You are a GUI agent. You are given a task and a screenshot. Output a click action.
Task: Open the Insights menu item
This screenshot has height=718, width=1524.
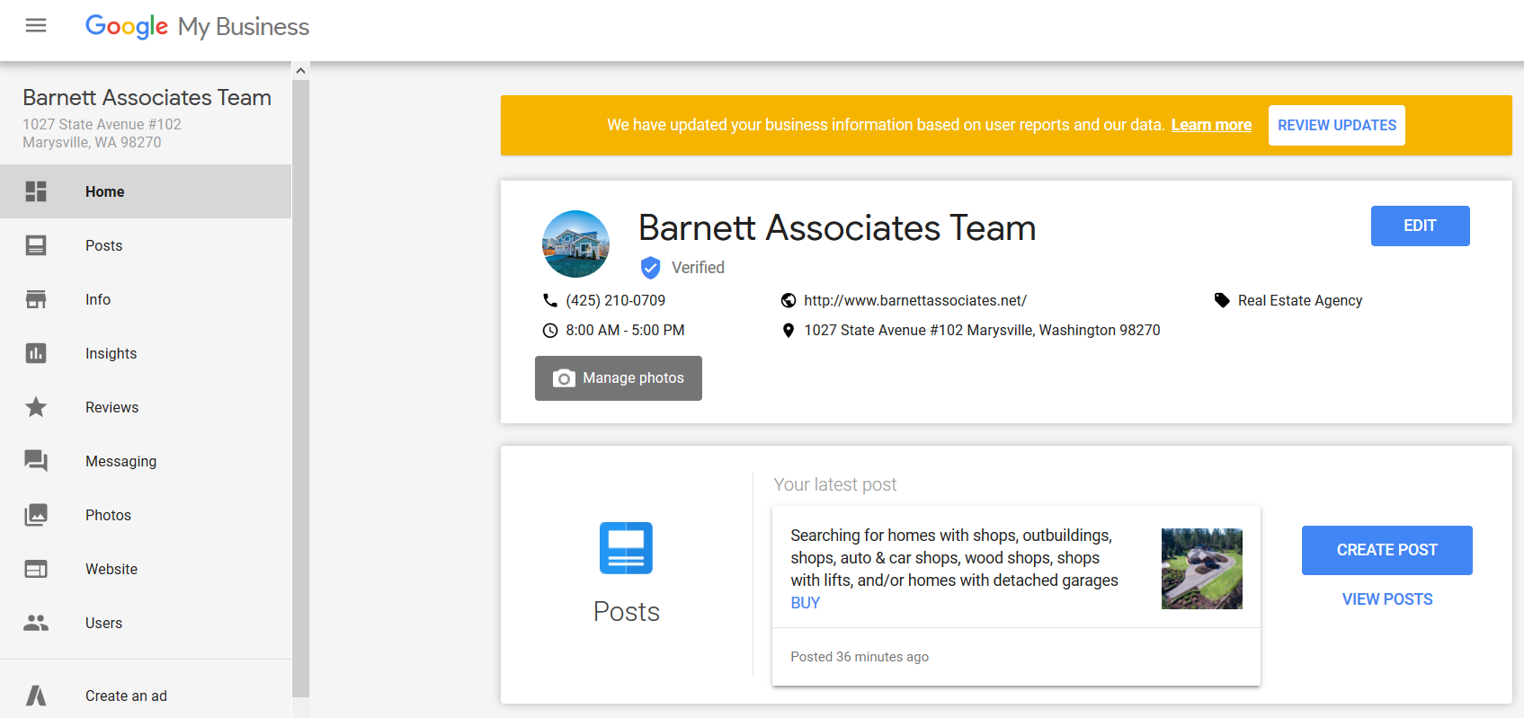pos(146,353)
